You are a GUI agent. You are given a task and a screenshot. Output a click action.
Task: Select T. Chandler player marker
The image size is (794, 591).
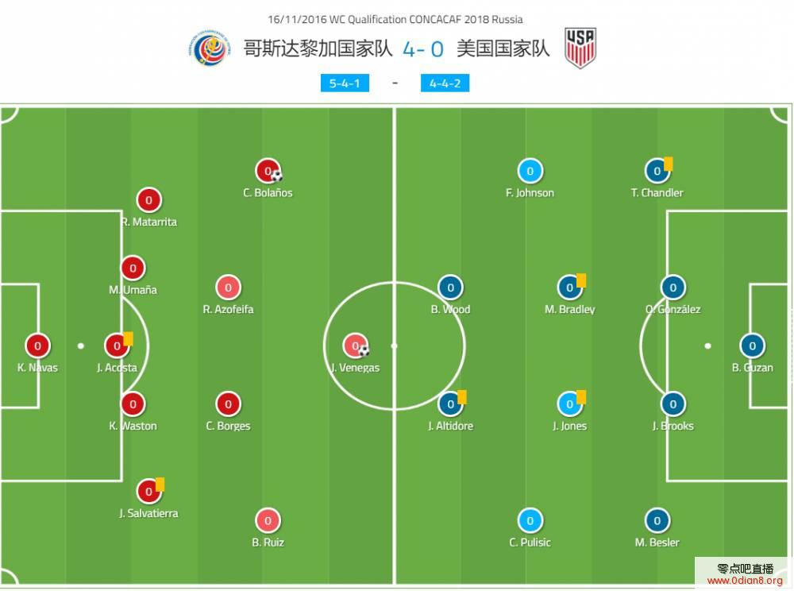click(657, 171)
